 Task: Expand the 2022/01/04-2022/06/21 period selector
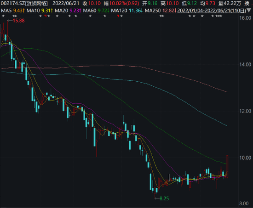click(212, 11)
